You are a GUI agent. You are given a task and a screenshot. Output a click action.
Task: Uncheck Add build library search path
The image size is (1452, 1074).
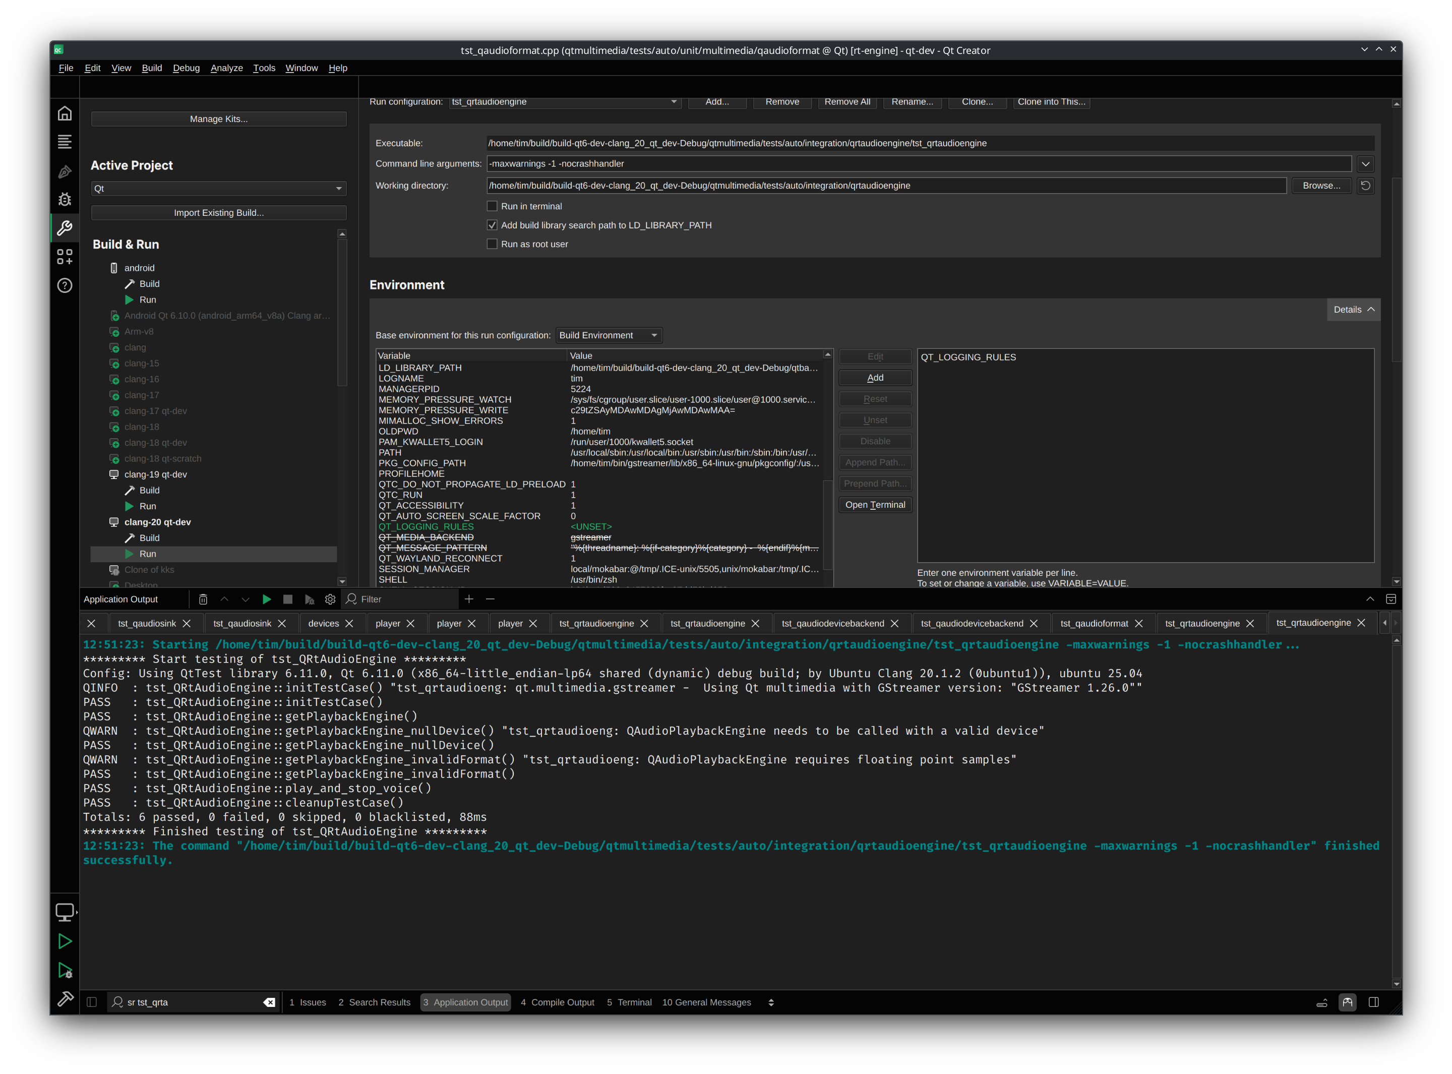click(492, 225)
